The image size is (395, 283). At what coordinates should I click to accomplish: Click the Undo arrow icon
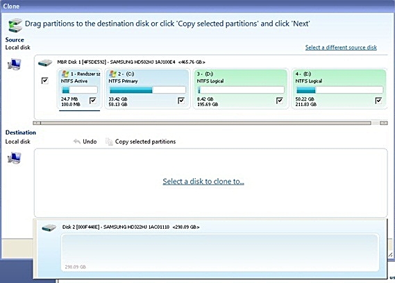(x=77, y=141)
